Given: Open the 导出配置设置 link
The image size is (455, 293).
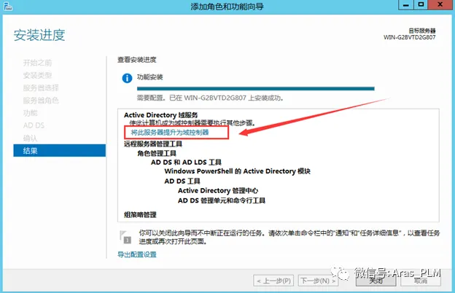Looking at the screenshot, I should 137,254.
